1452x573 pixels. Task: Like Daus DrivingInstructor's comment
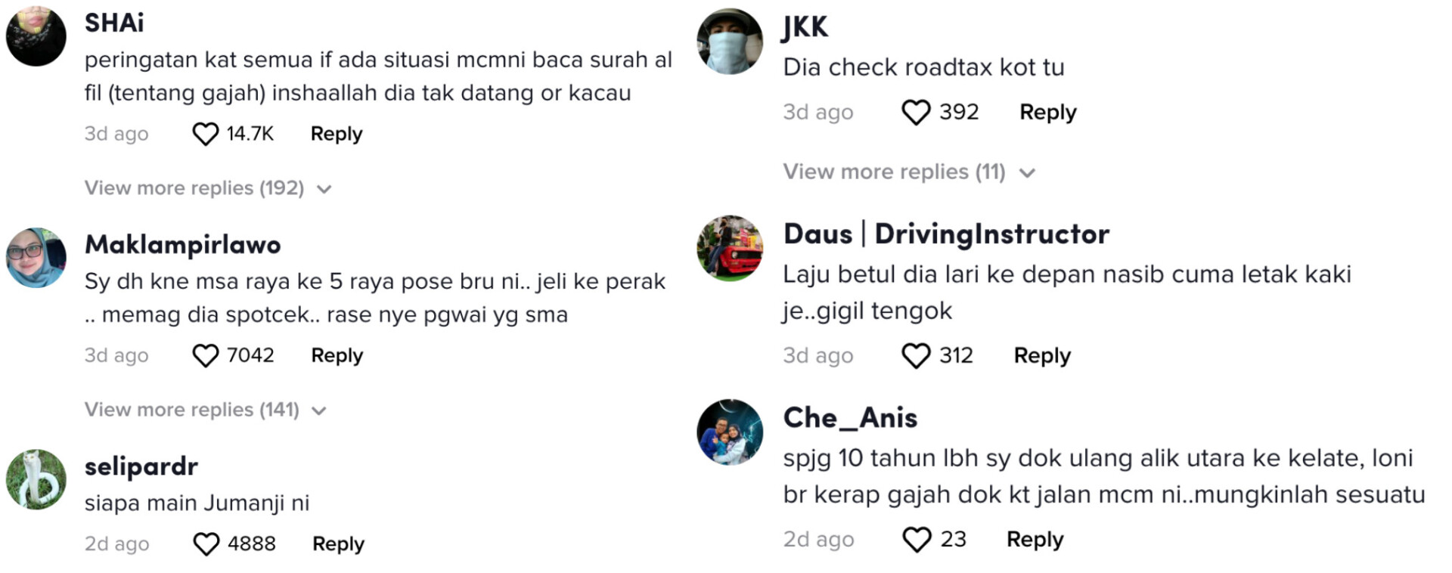(x=916, y=355)
